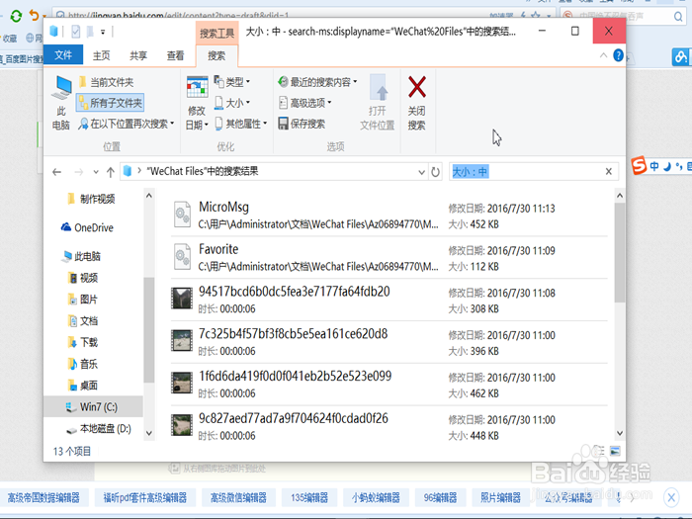Image resolution: width=692 pixels, height=519 pixels.
Task: Collapse the ribbon with the chevron
Action: pos(603,55)
